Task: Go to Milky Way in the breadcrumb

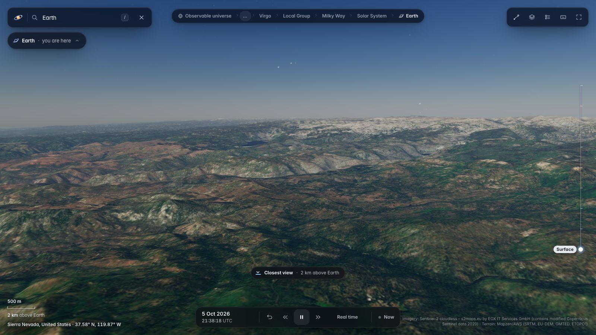Action: (x=334, y=16)
